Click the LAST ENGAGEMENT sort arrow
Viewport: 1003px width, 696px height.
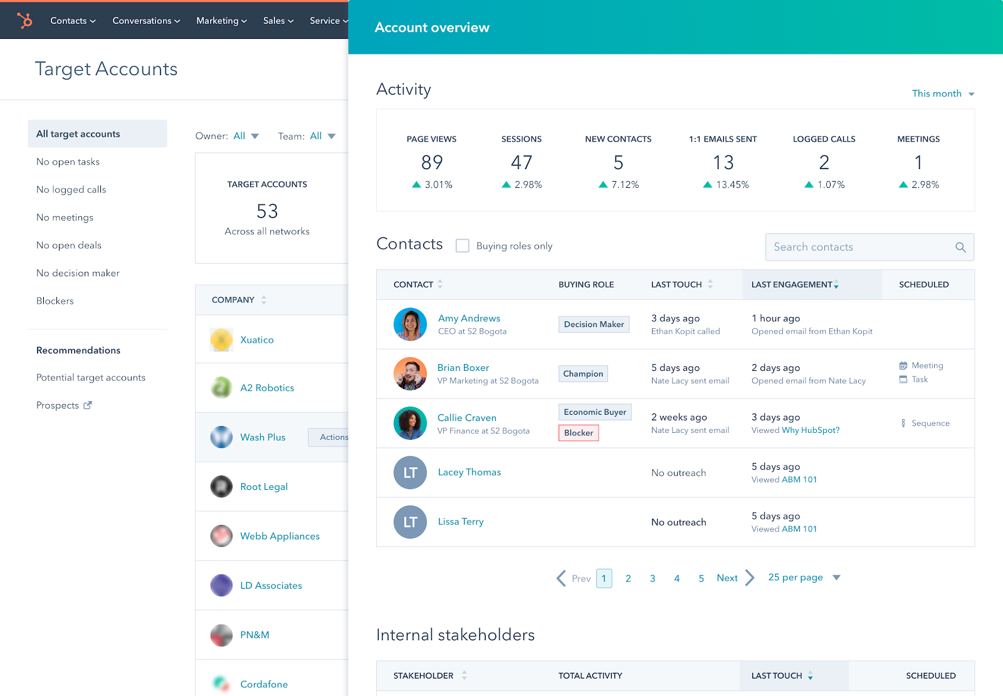coord(836,285)
